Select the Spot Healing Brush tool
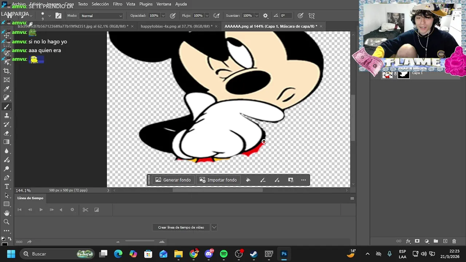The image size is (466, 262). click(7, 98)
